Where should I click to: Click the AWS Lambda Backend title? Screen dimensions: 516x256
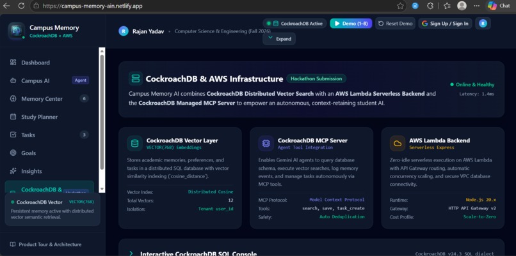pos(439,140)
